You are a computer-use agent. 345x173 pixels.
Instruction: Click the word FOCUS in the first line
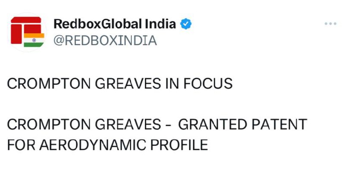(208, 83)
